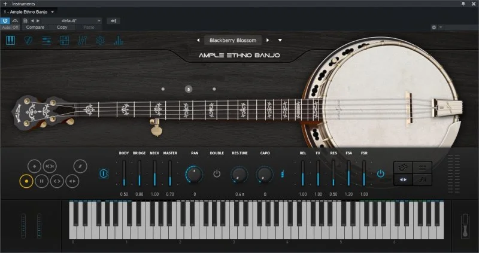The height and width of the screenshot is (253, 479).
Task: Open the grid mixer panel icon
Action: (x=65, y=40)
